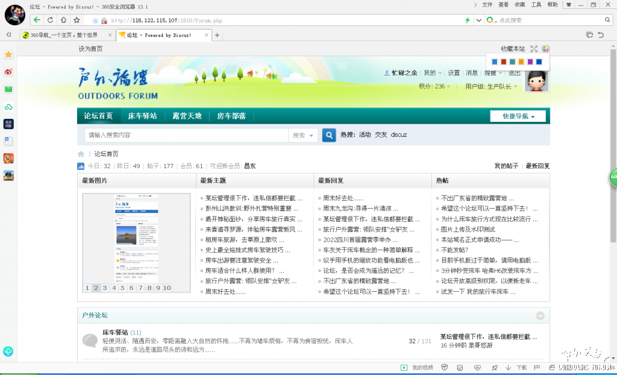Screen dimensions: 617x375
Task: Open green mail icon in sidebar
Action: (8, 89)
